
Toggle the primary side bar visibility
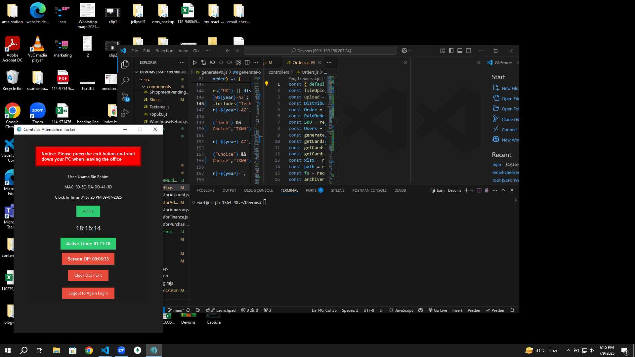coord(451,51)
